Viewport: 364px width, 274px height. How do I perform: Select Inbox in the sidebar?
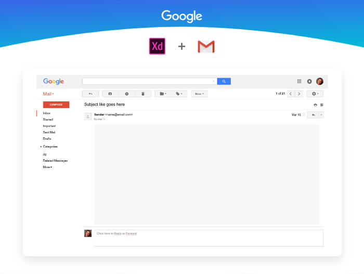coord(47,113)
